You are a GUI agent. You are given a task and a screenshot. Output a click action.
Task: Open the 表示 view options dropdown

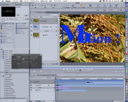click(x=122, y=10)
